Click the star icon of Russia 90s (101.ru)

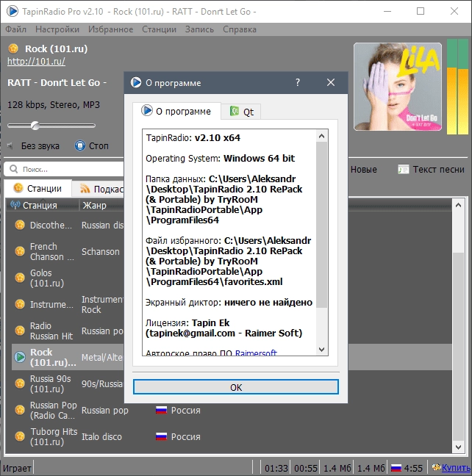pos(20,383)
